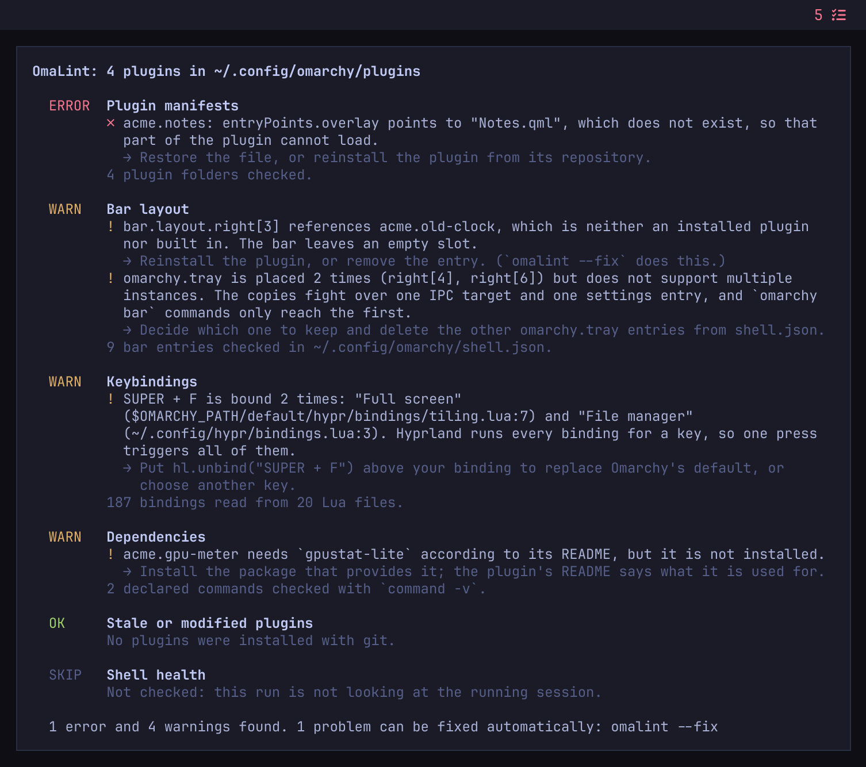
Task: Click "4 plugin folders checked." line
Action: (x=209, y=175)
